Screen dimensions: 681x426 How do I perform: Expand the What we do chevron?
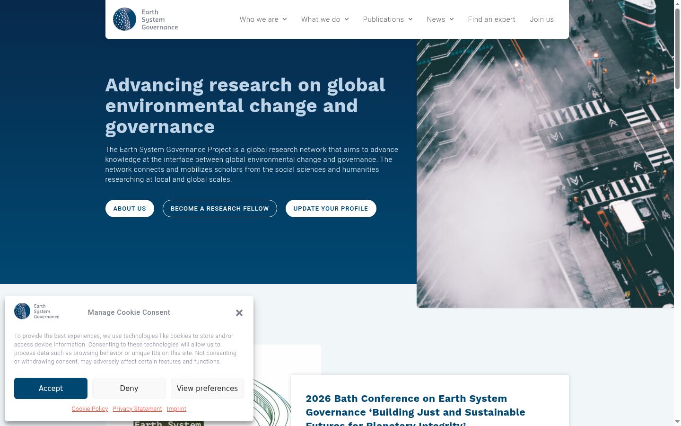click(347, 19)
